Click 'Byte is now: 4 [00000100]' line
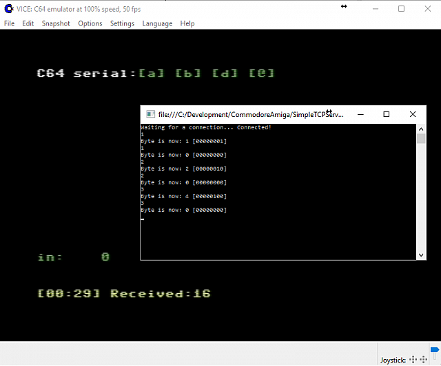The image size is (441, 366). point(184,196)
